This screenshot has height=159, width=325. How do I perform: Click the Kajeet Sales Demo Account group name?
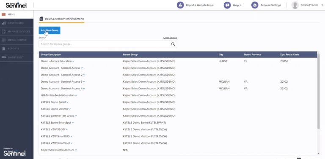pos(58,150)
